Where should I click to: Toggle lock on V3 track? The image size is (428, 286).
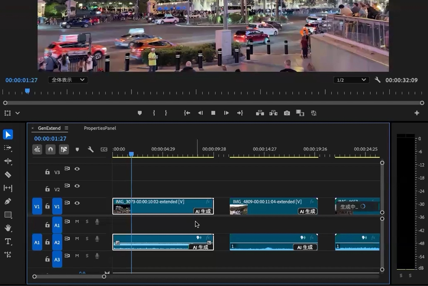coord(47,172)
